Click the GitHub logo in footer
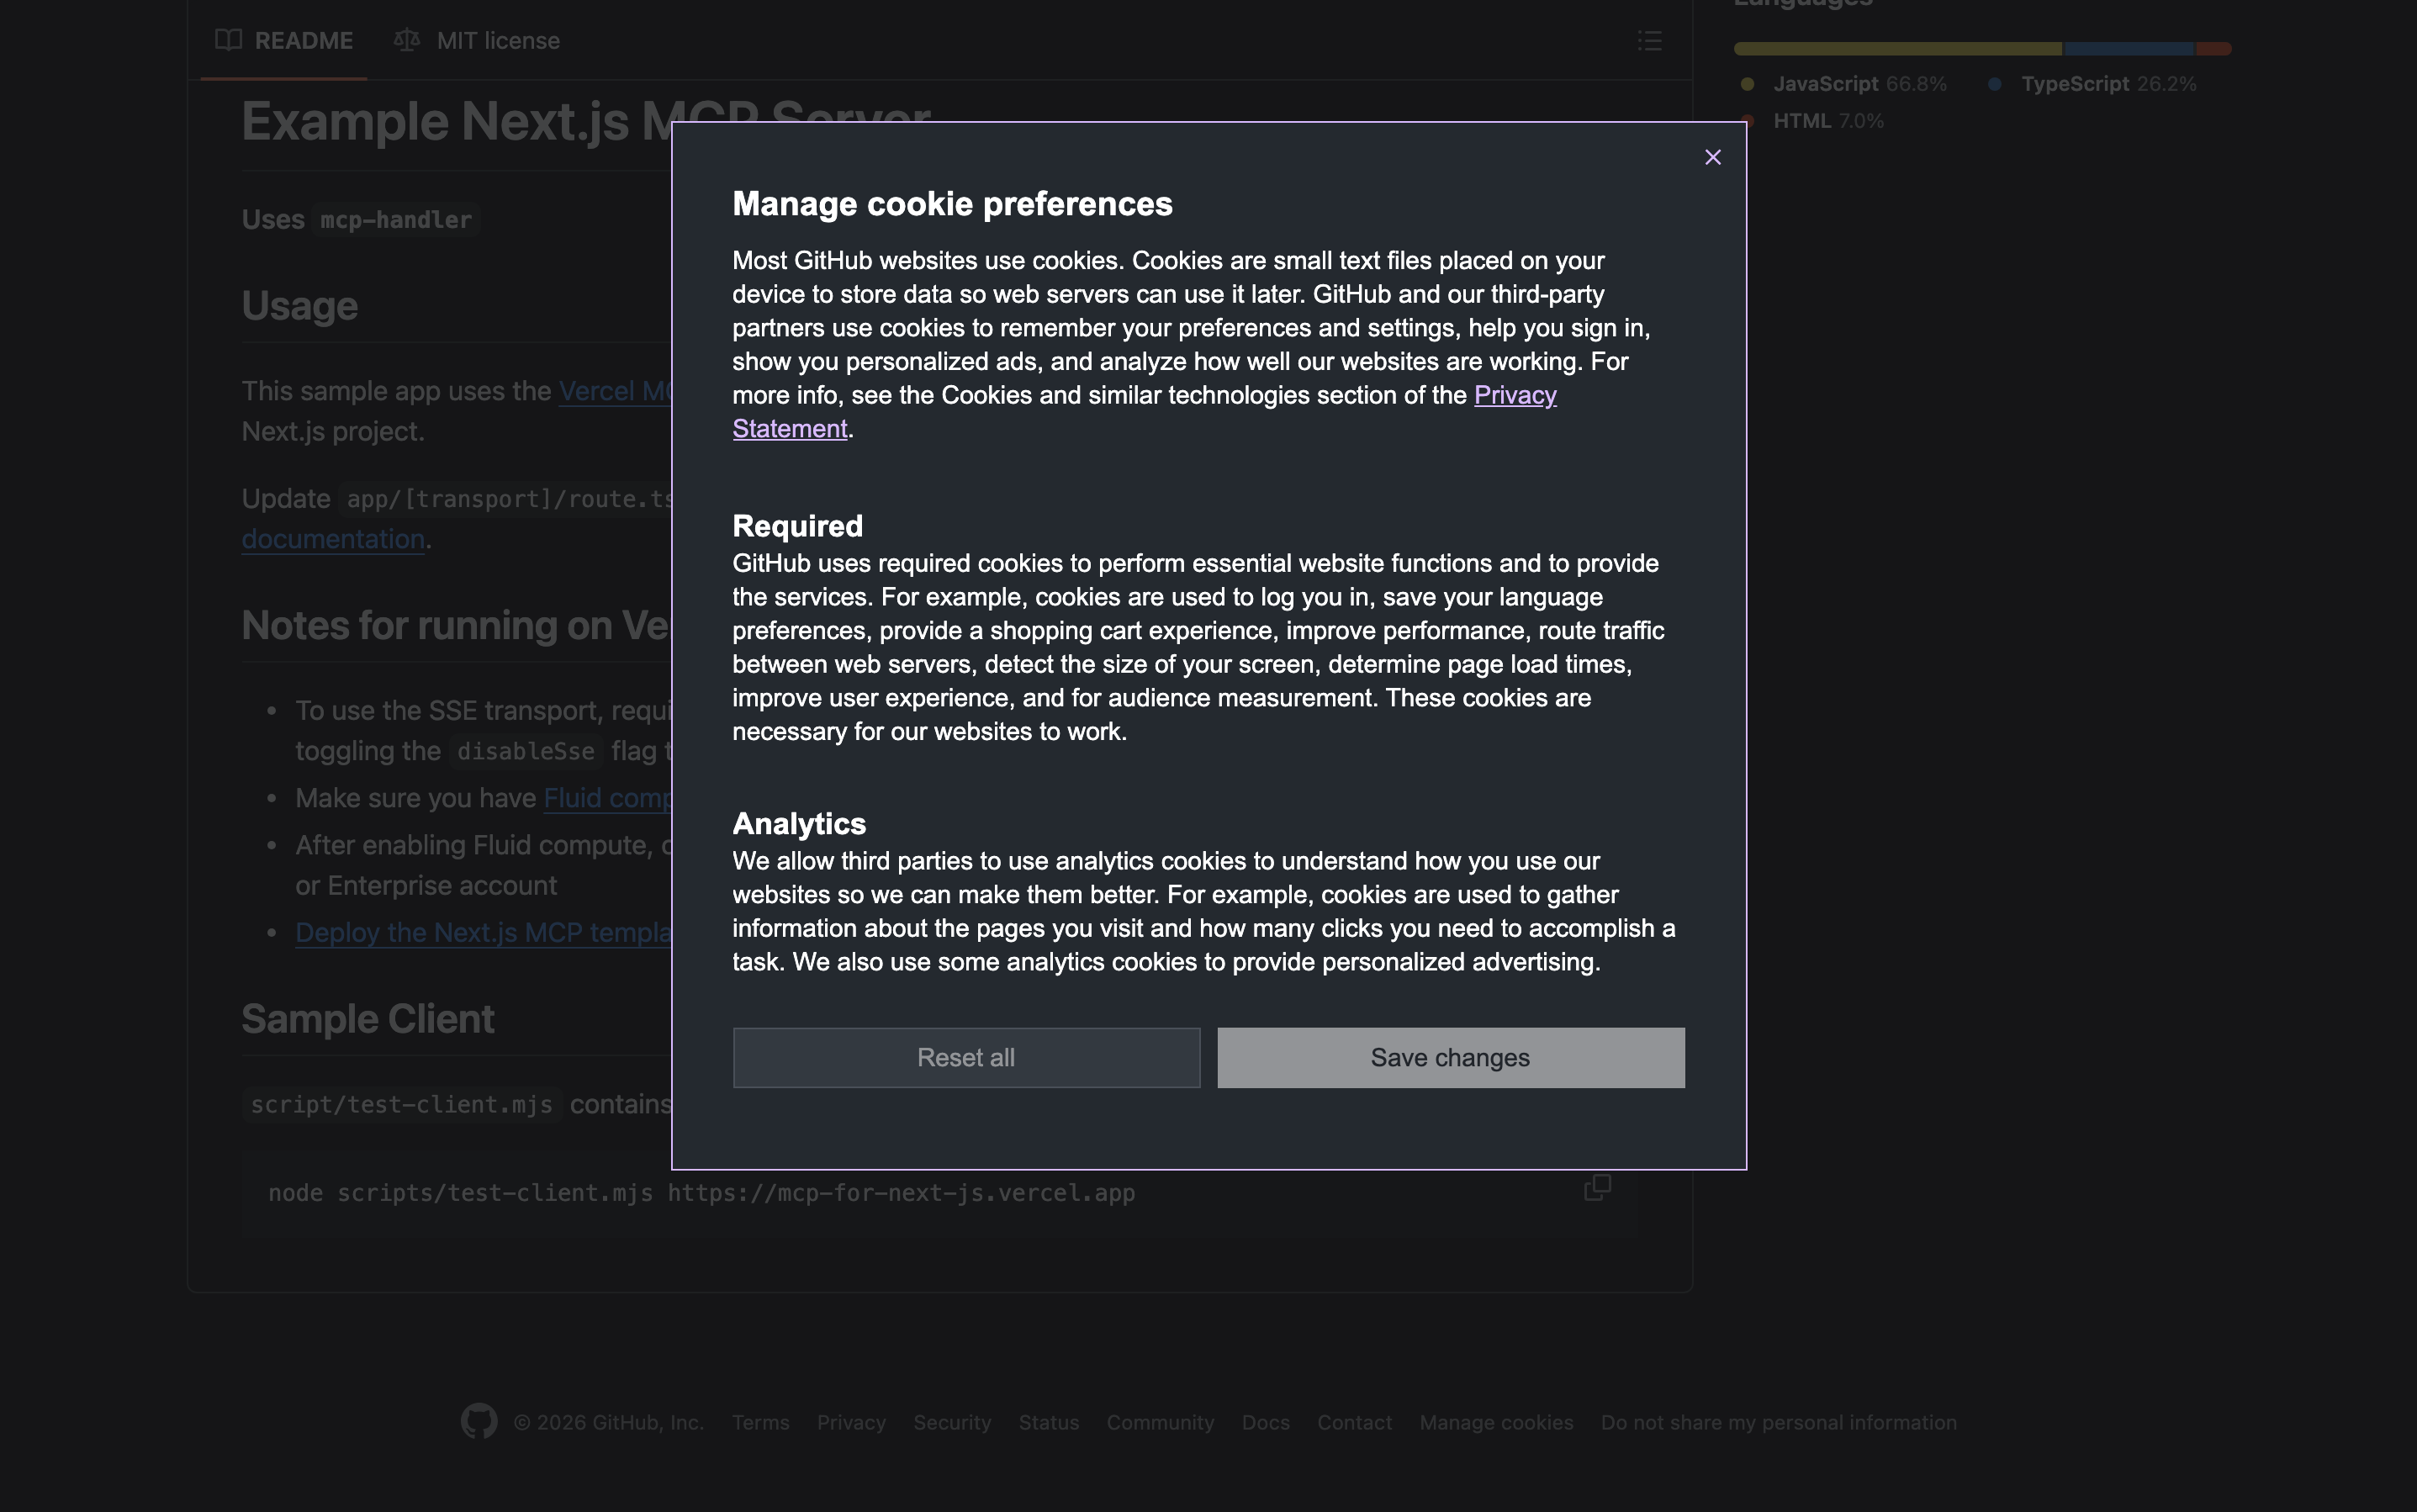This screenshot has width=2417, height=1512. [x=478, y=1421]
